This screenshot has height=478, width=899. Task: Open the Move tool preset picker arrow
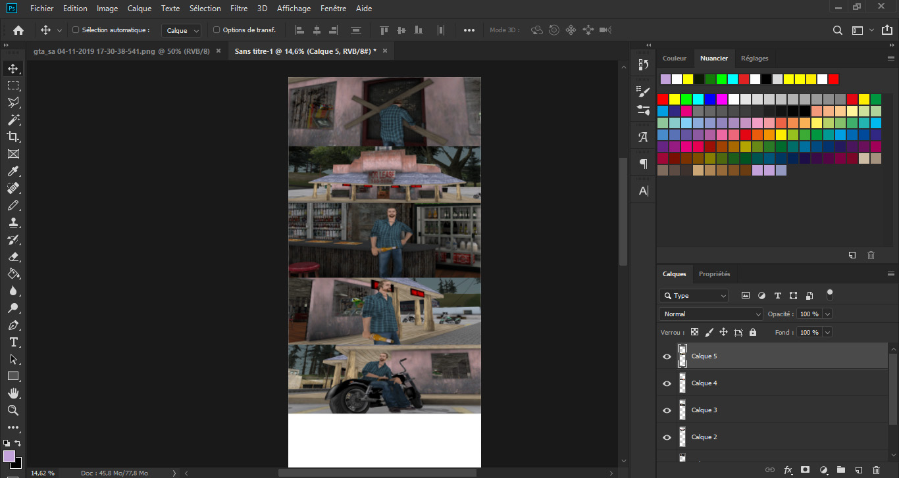[59, 30]
